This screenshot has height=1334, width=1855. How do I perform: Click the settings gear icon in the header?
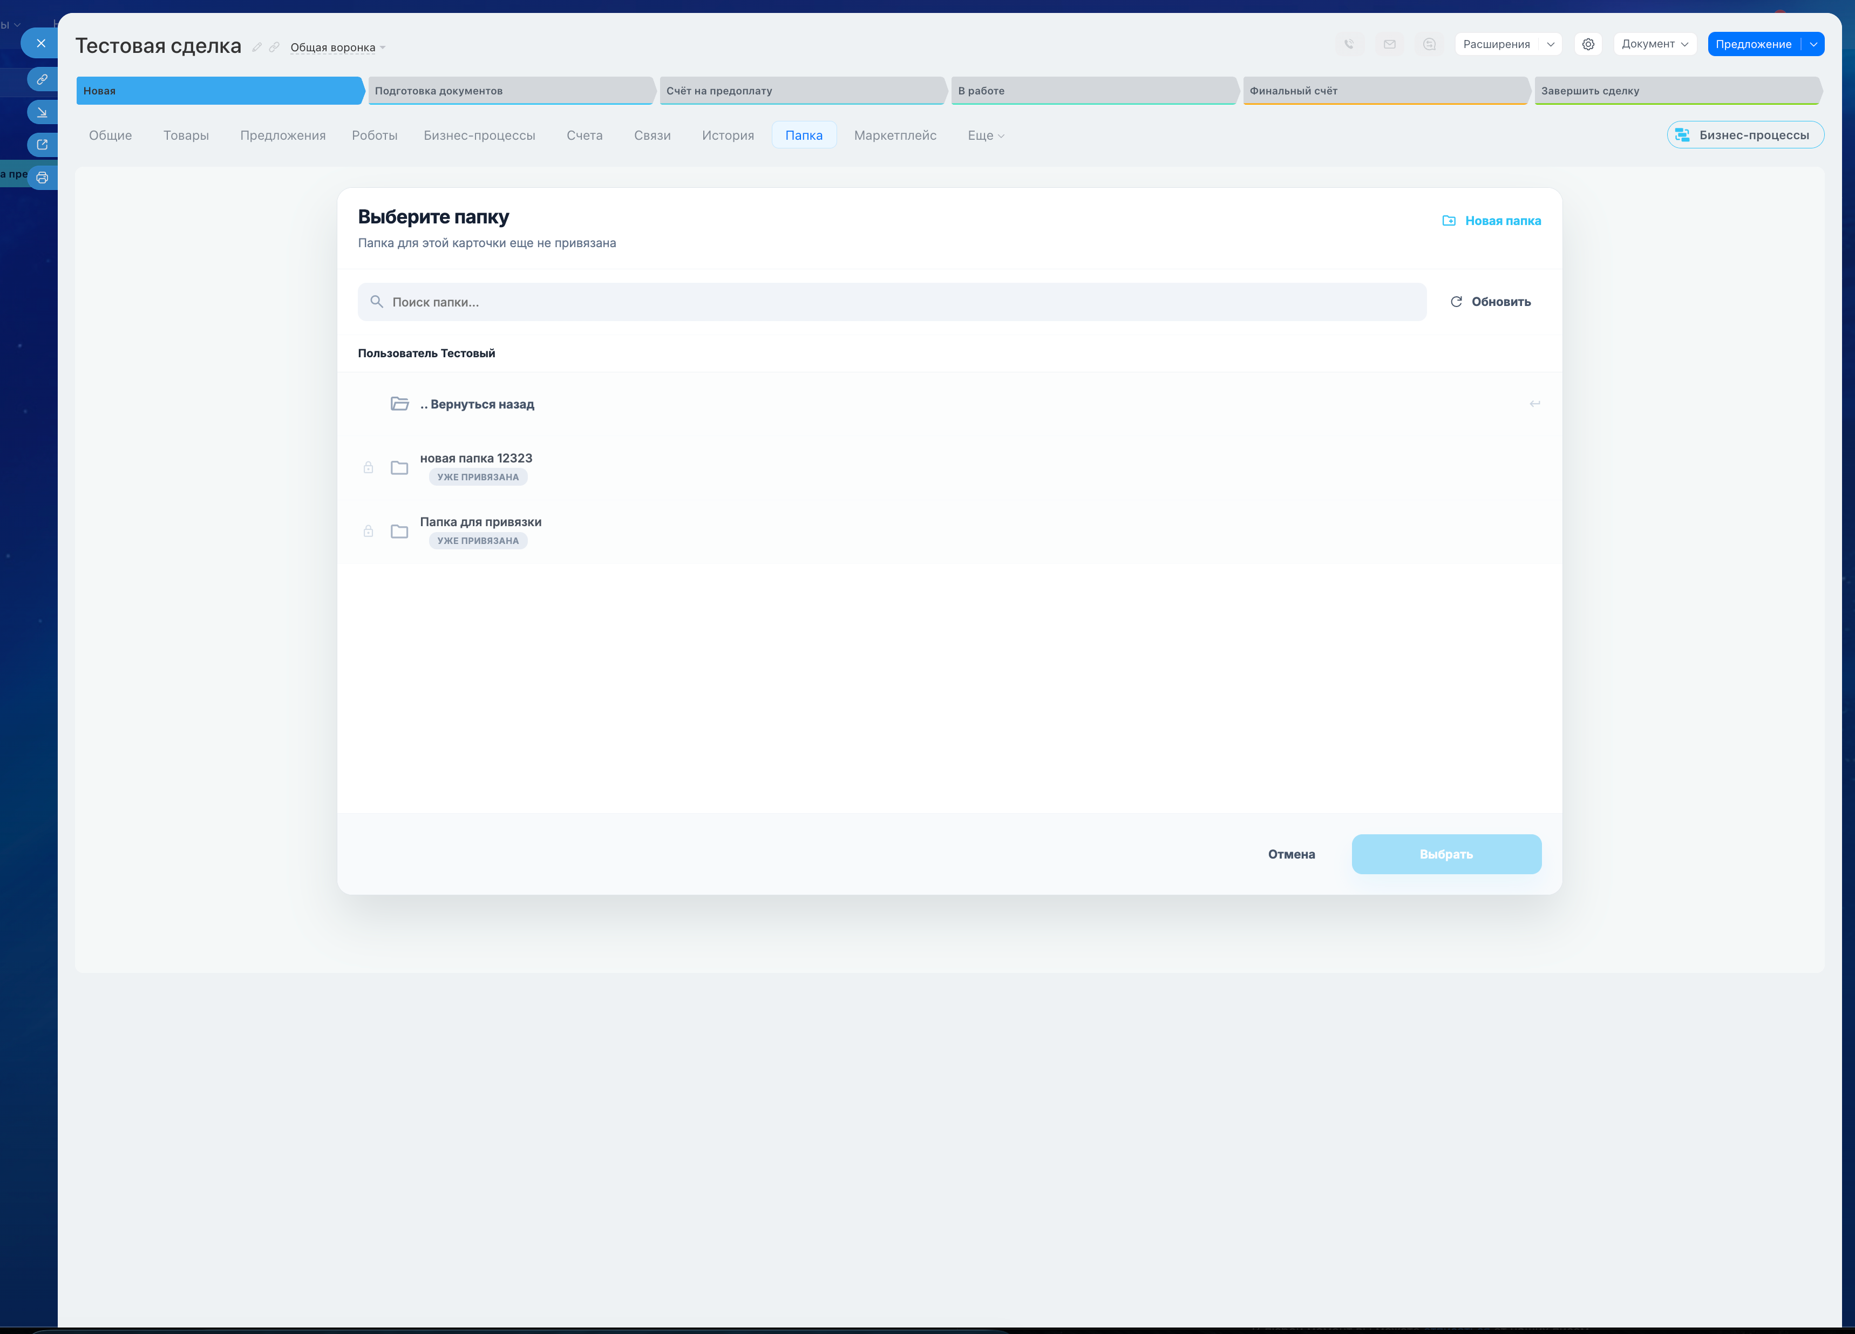point(1587,44)
